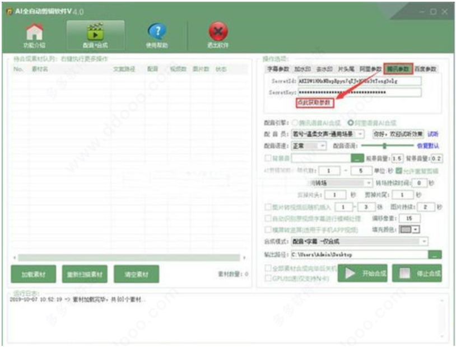
Task: Click the 填充颜色 gray color swatch
Action: 406,229
